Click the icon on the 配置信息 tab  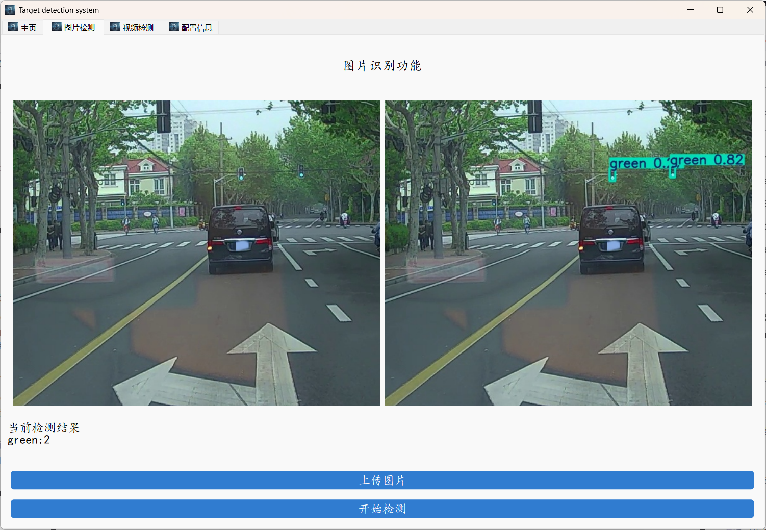(x=174, y=27)
